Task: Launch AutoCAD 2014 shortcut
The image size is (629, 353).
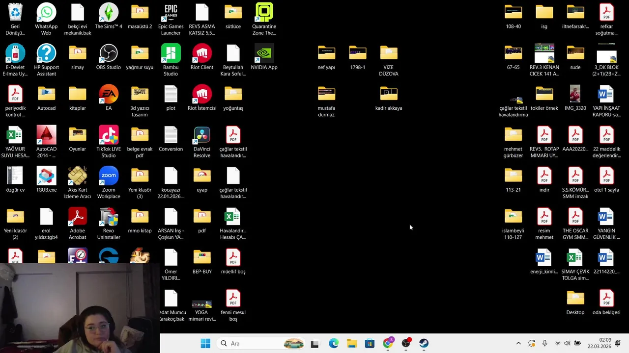Action: [46, 135]
